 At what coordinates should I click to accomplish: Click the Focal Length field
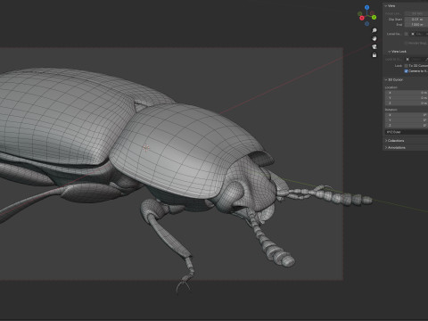click(x=416, y=13)
